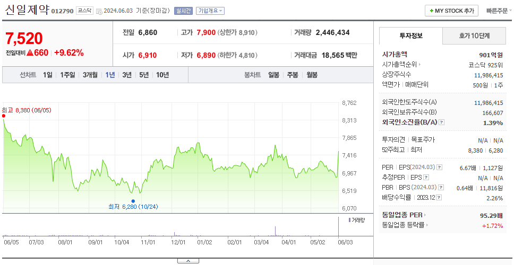Expand 시가총액순위 arrow link
514x265 pixels.
click(x=401, y=65)
